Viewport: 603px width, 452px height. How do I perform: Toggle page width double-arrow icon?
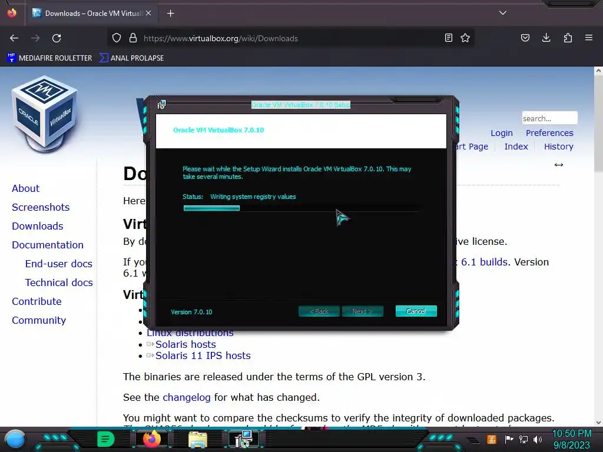pyautogui.click(x=559, y=165)
